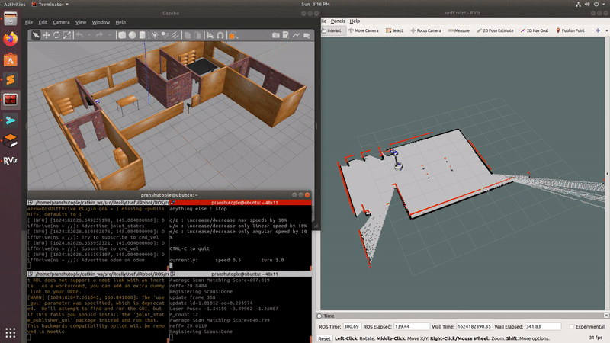Open the File menu in Gazebo
610x343 pixels.
(29, 22)
